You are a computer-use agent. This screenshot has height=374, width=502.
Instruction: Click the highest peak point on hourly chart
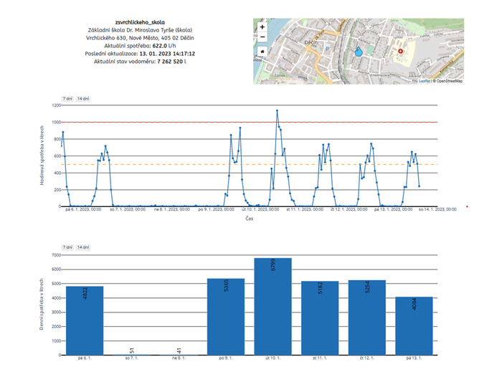tap(277, 110)
